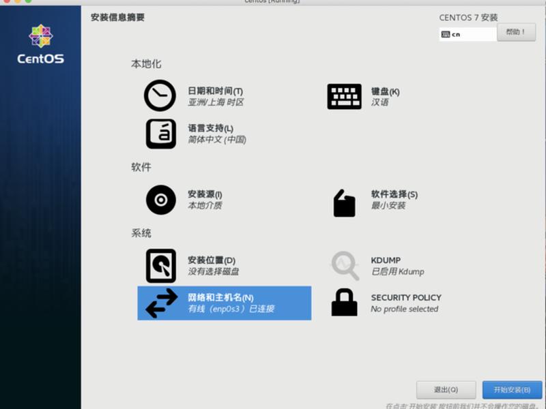Open 网络和主机名(N) settings
The height and width of the screenshot is (409, 546).
click(225, 303)
